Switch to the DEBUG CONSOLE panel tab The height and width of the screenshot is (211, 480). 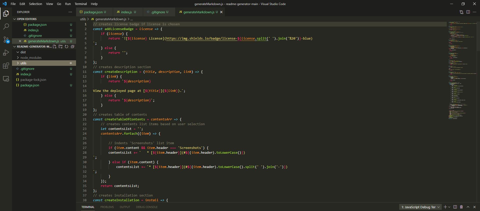(147, 207)
